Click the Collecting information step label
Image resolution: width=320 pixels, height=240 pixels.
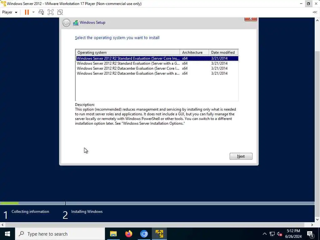click(30, 212)
